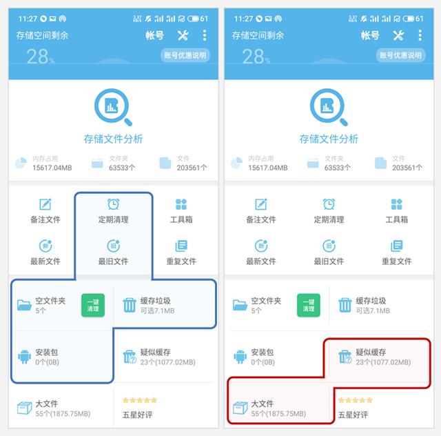Tap the tools wrench icon in left header
The width and height of the screenshot is (441, 436).
[x=183, y=35]
